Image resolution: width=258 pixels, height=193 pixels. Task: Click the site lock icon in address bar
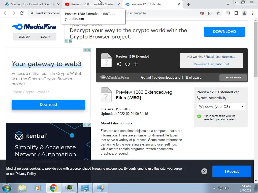coord(32,13)
